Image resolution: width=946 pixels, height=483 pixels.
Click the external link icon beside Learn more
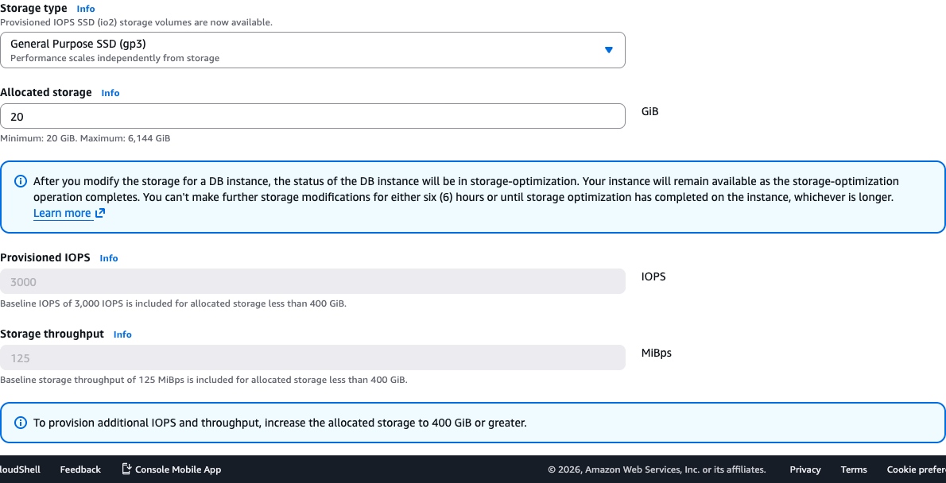[x=100, y=213]
